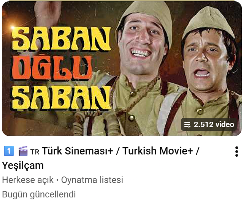Open the three-dot options menu
The height and width of the screenshot is (202, 243).
(x=237, y=151)
